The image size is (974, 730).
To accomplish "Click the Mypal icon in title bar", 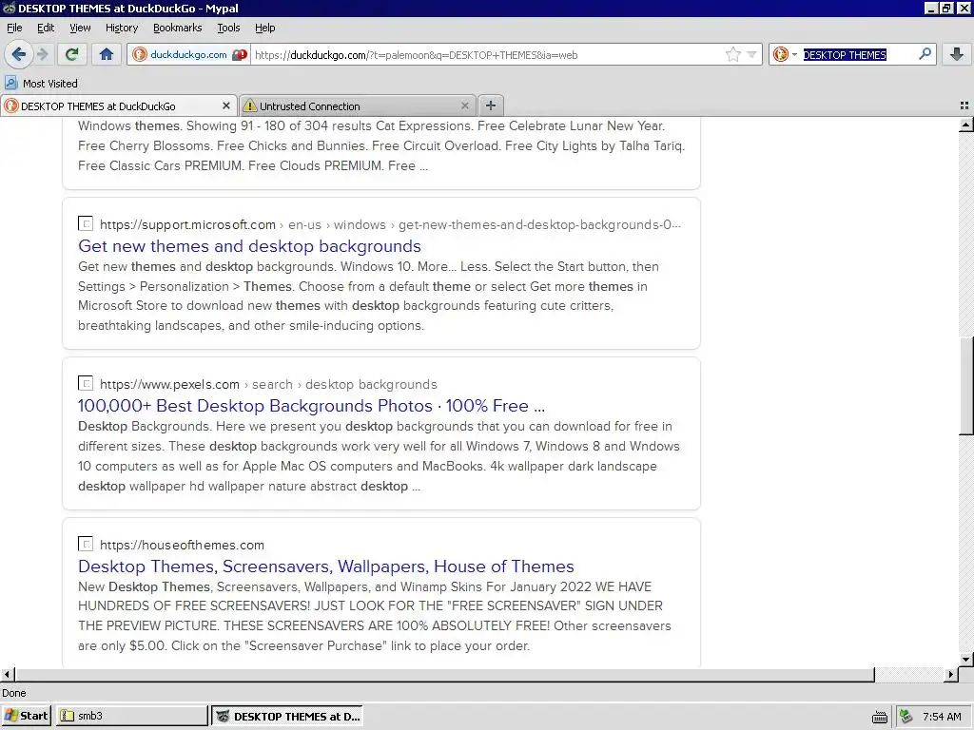I will pos(9,8).
